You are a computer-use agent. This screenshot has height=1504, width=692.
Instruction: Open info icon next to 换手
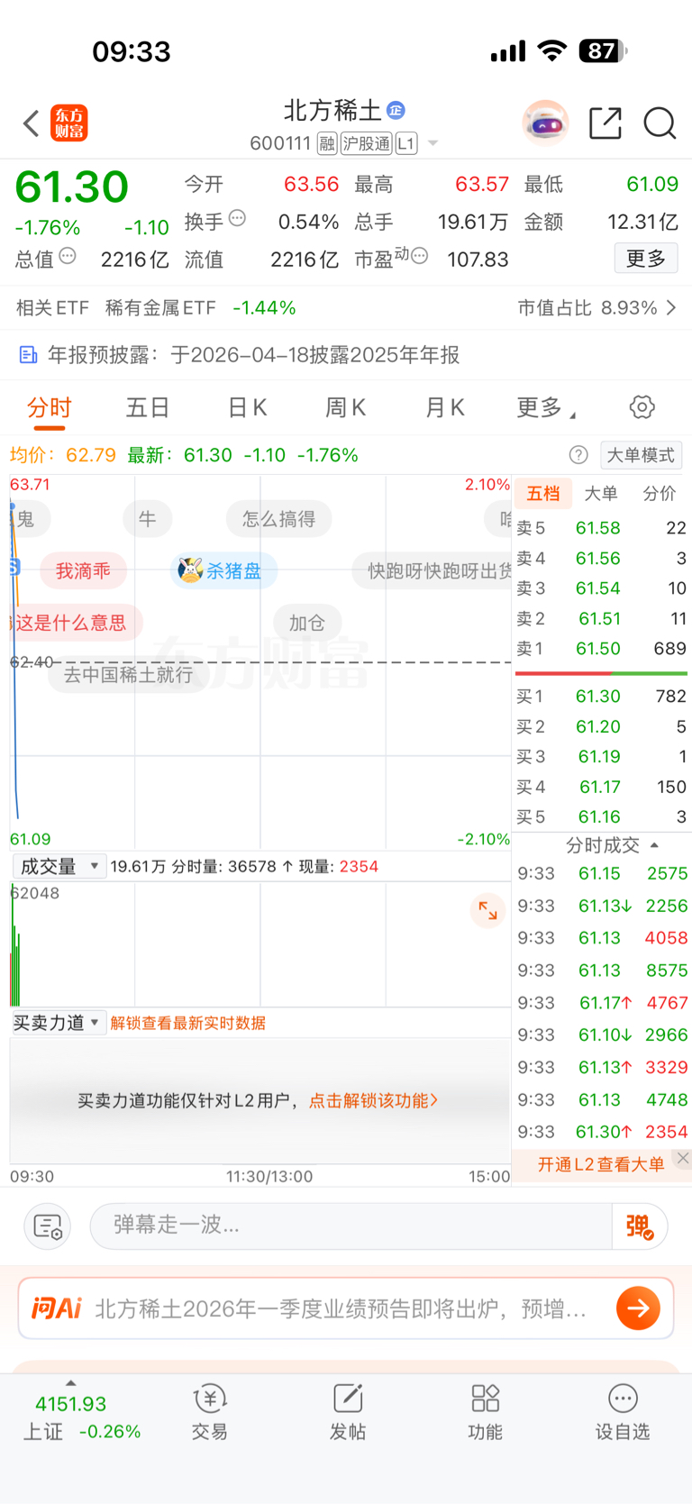click(237, 218)
